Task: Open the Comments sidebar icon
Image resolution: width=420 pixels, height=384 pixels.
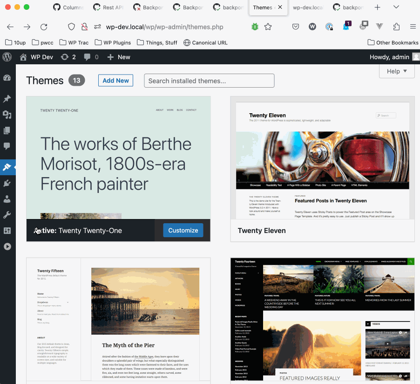Action: pyautogui.click(x=7, y=146)
